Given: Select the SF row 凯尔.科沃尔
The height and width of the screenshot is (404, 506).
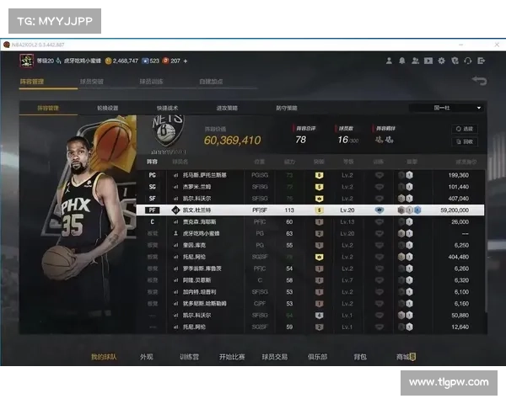Looking at the screenshot, I should click(310, 199).
